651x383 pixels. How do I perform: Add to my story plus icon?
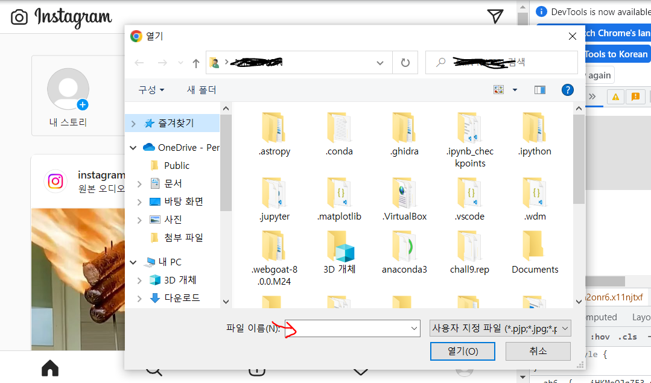point(83,104)
